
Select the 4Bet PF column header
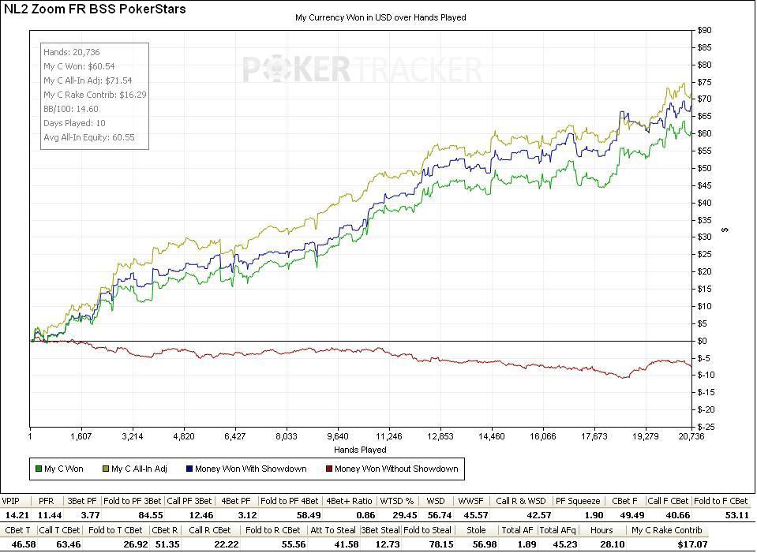235,501
